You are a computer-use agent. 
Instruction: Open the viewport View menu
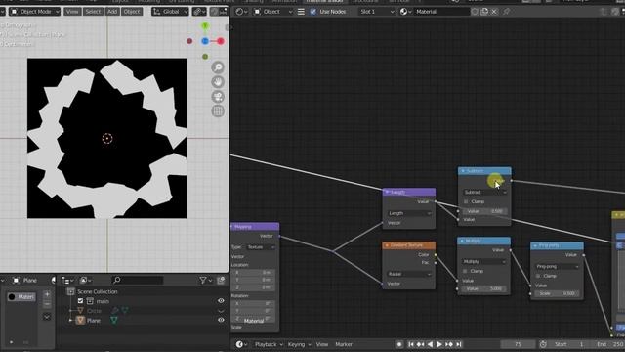point(72,12)
